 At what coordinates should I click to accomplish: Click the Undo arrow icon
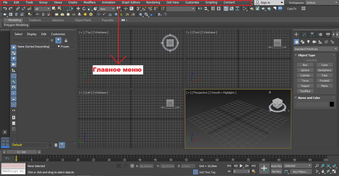[x=5, y=9]
